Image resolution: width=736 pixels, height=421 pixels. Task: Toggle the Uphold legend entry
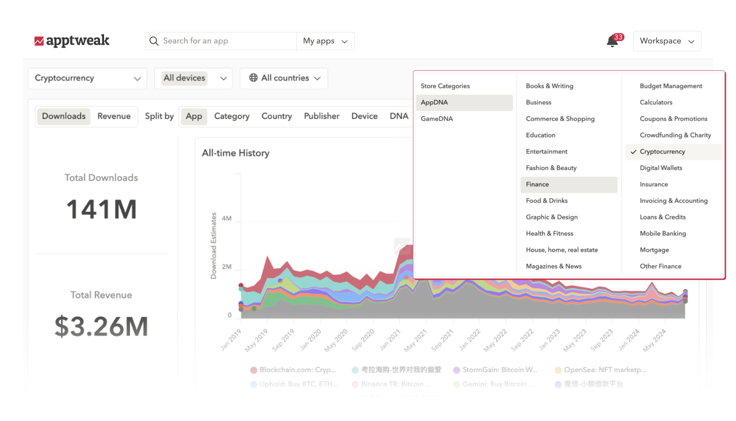(x=293, y=384)
